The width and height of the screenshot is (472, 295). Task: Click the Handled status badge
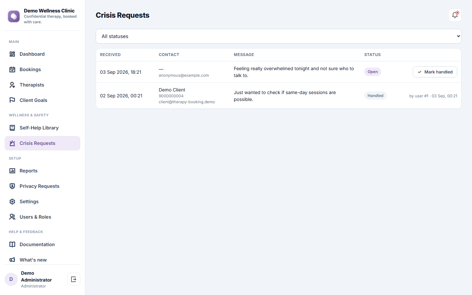(375, 96)
